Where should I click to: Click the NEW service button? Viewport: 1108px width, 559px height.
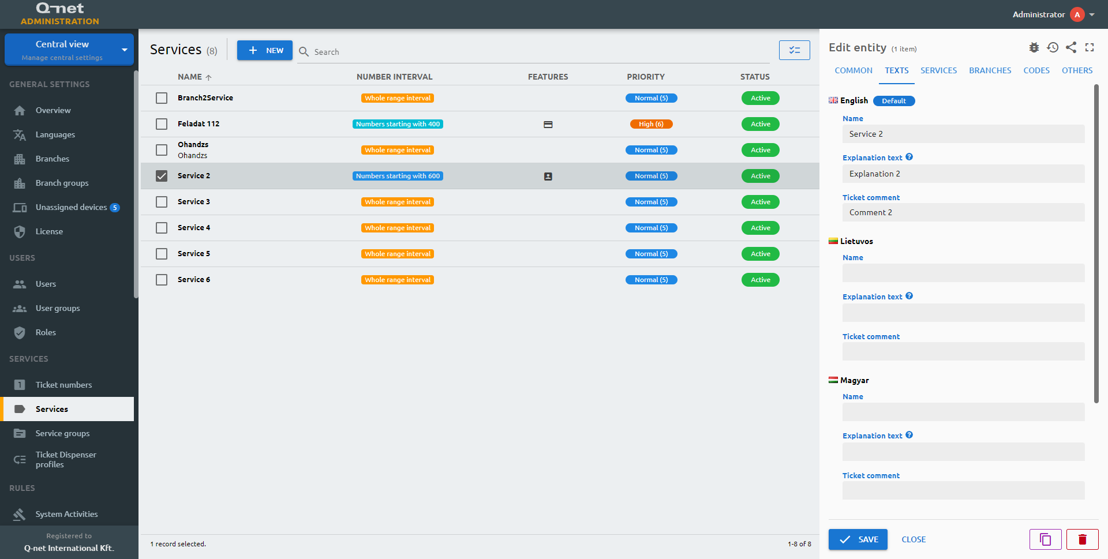(265, 50)
